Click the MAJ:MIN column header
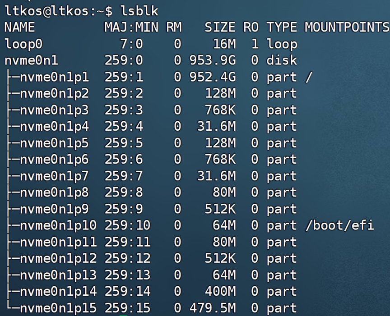 tap(131, 27)
